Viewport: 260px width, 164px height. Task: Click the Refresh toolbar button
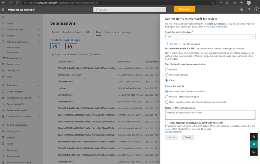coord(95,54)
